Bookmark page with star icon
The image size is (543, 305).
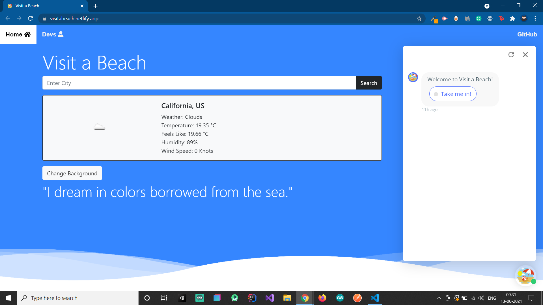pyautogui.click(x=419, y=19)
